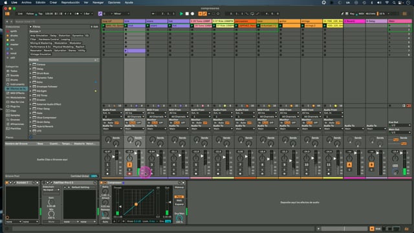Image resolution: width=414 pixels, height=233 pixels.
Task: Open the 1 Bar quantization dropdown
Action: 88,14
